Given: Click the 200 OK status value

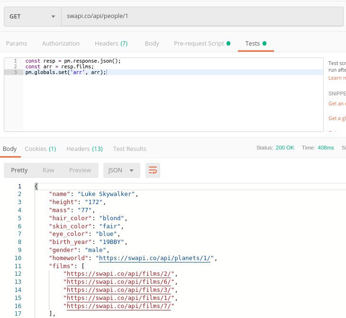Looking at the screenshot, I should point(285,148).
